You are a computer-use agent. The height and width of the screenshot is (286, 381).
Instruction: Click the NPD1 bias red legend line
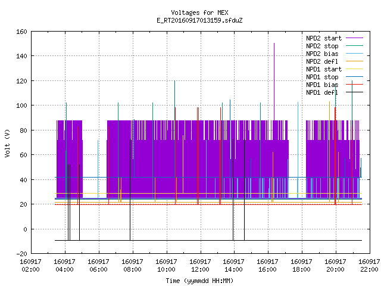point(354,85)
